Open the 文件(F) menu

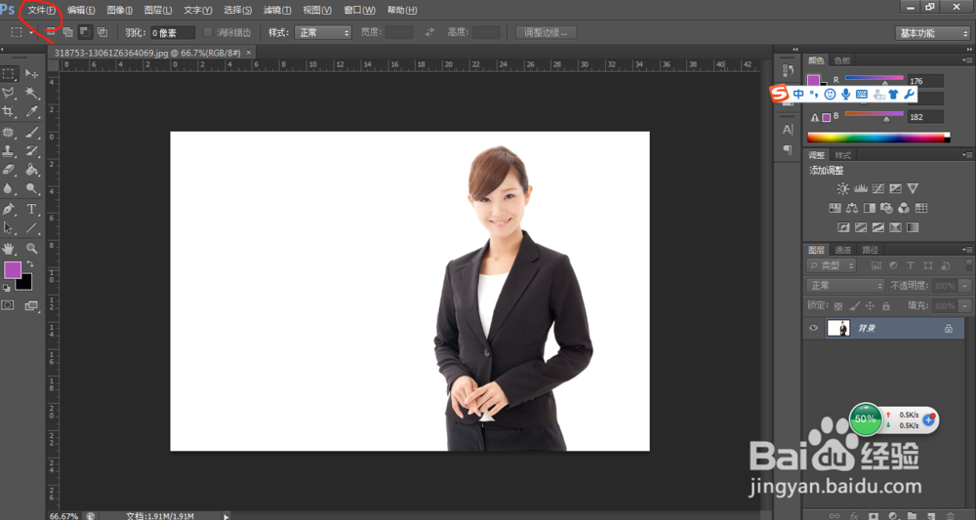point(41,10)
